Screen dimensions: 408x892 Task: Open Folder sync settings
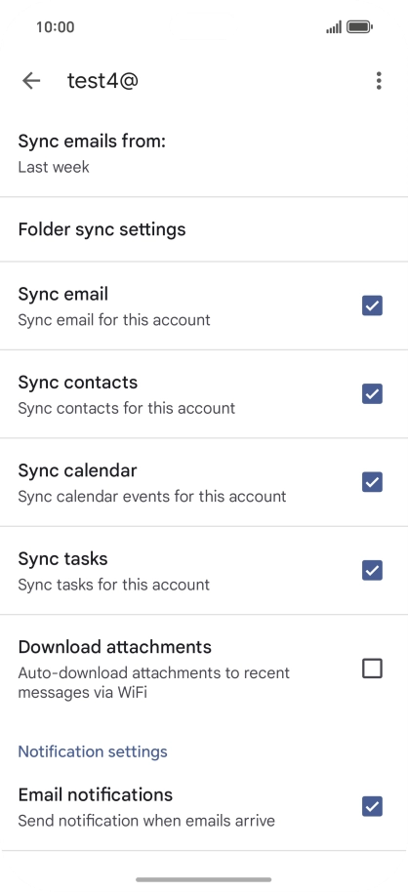point(204,229)
